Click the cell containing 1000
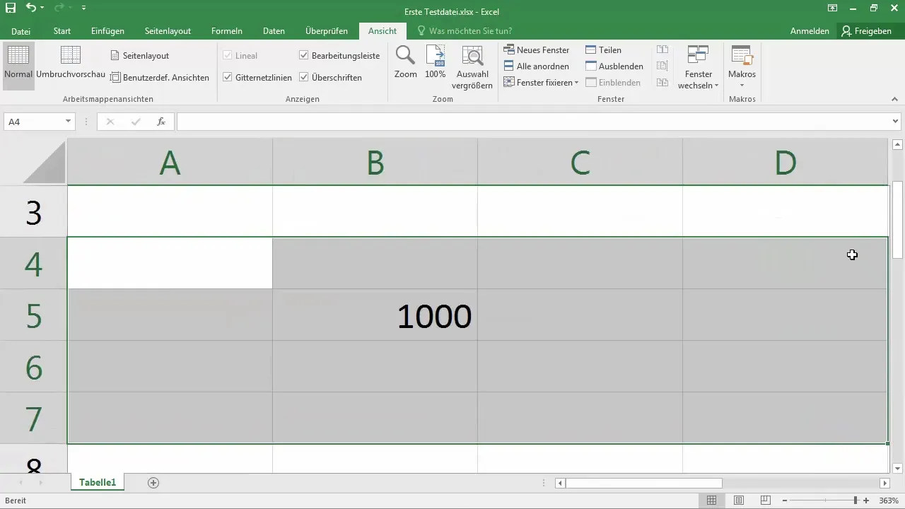The image size is (905, 509). tap(375, 315)
